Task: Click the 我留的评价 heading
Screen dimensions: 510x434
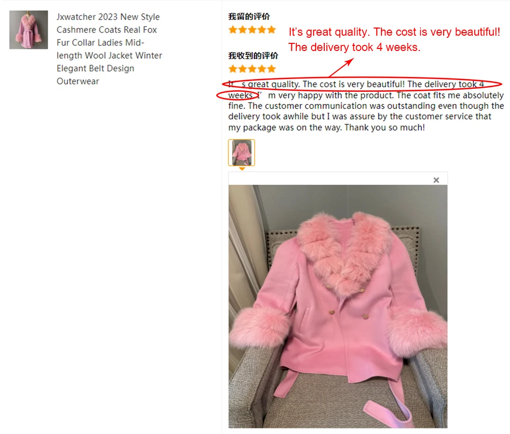Action: tap(249, 17)
